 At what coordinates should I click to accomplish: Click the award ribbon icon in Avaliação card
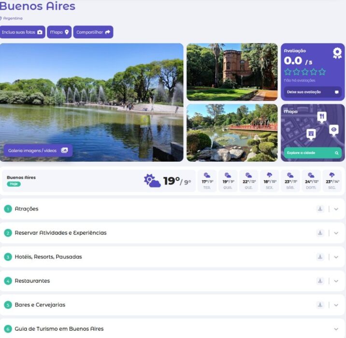click(337, 54)
